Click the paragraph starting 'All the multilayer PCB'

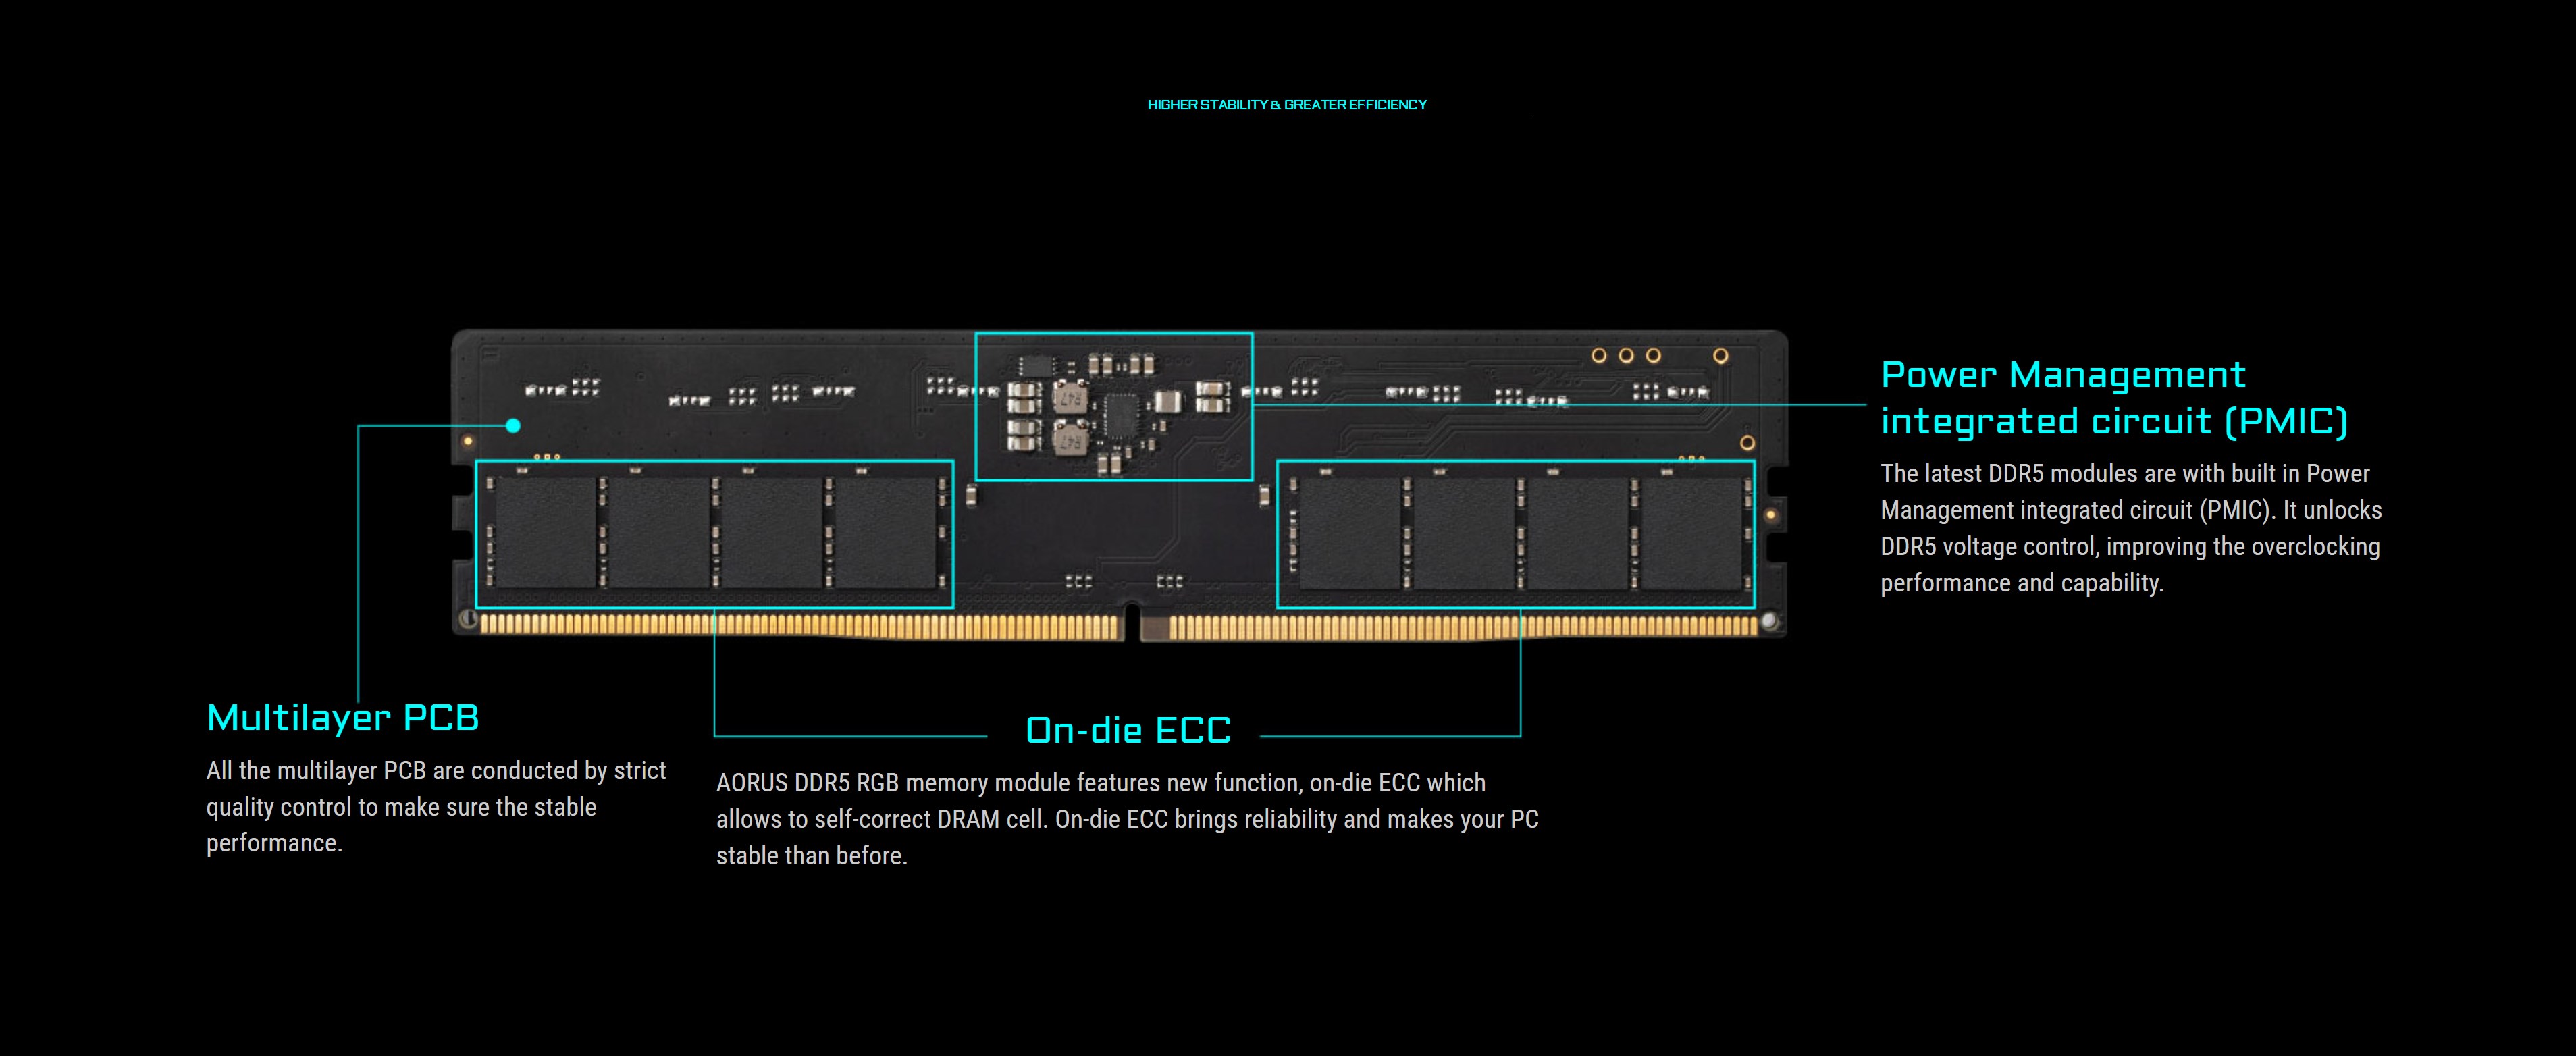[x=436, y=807]
